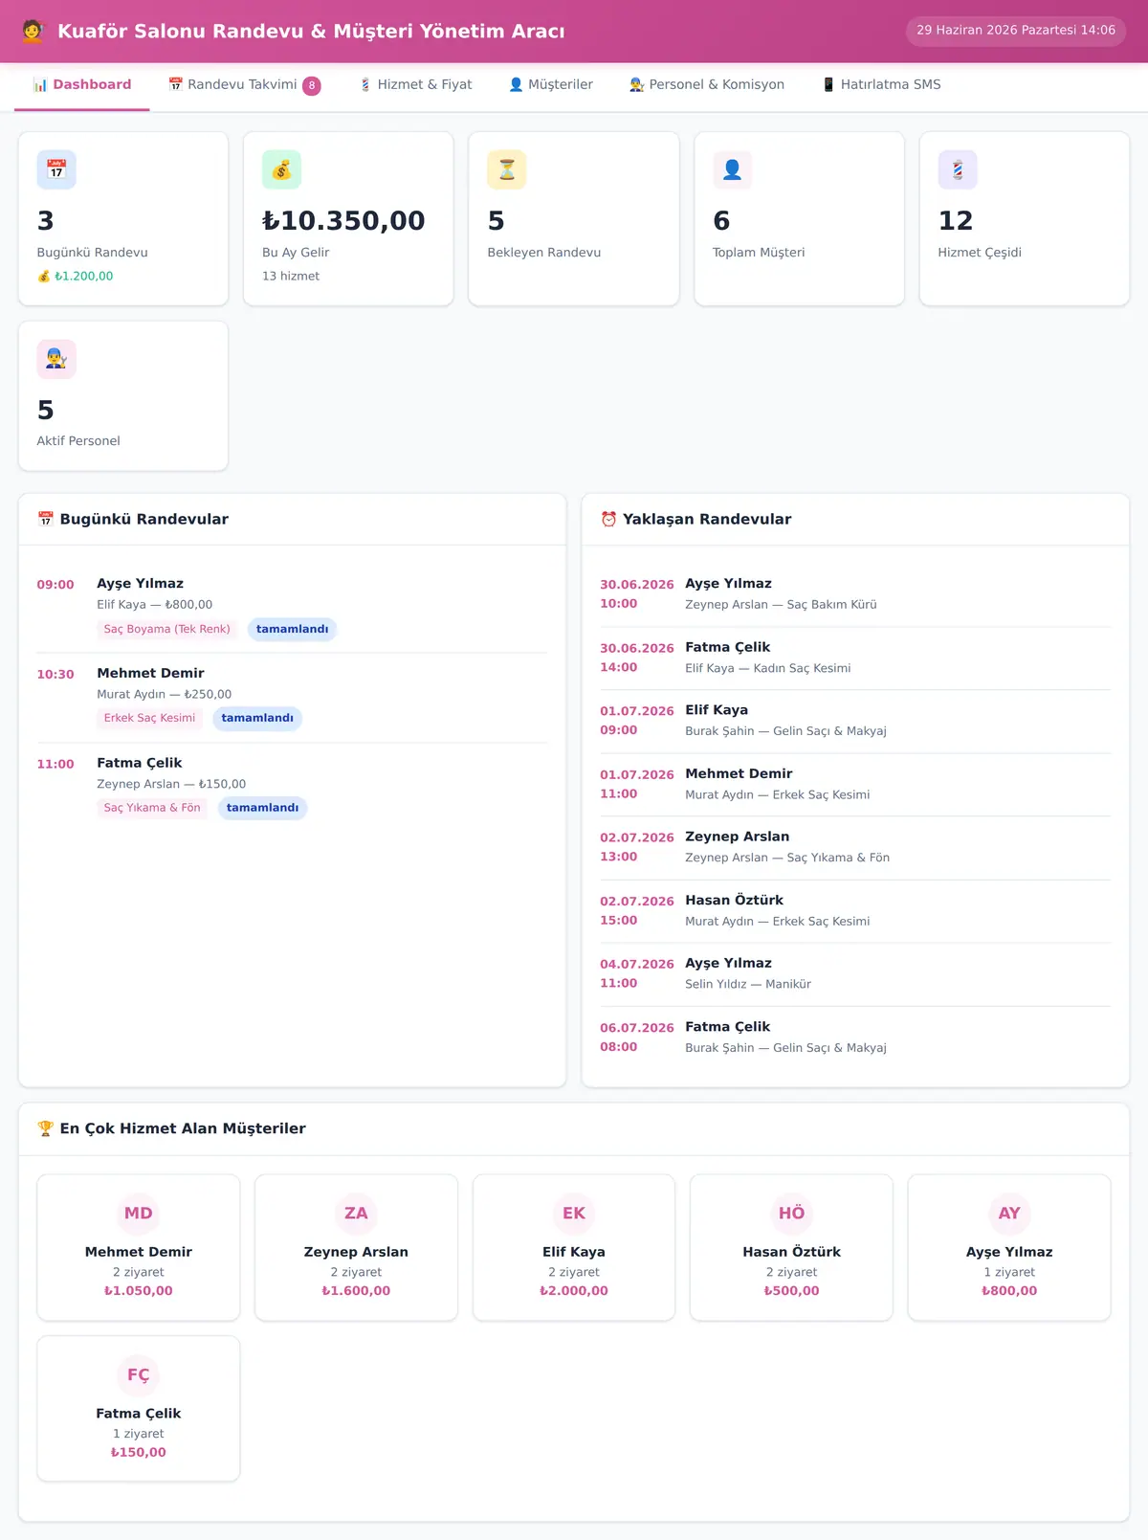This screenshot has height=1540, width=1148.
Task: Click the hourglass icon on Bekleyen Randevu card
Action: 507,169
